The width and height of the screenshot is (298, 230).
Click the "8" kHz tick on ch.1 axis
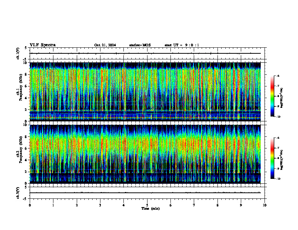26,74
